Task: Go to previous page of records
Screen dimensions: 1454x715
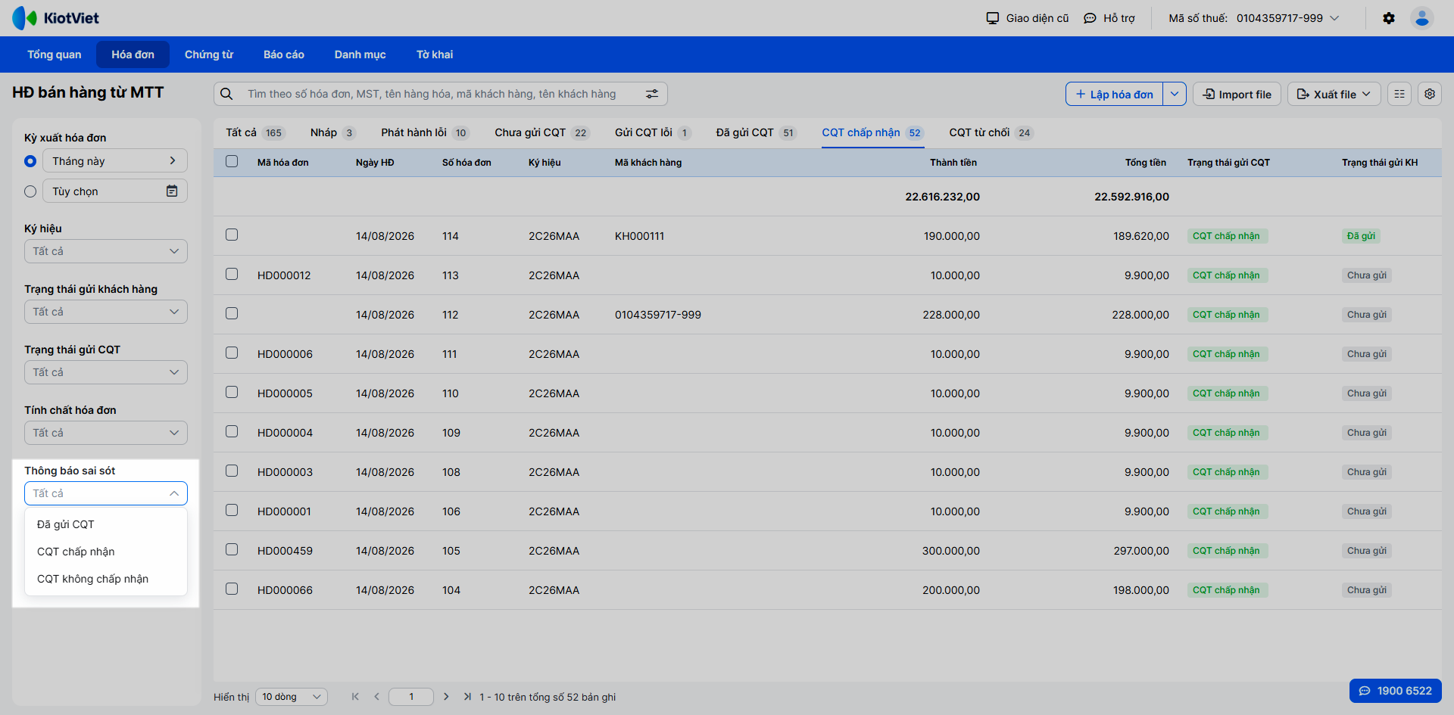Action: tap(376, 696)
